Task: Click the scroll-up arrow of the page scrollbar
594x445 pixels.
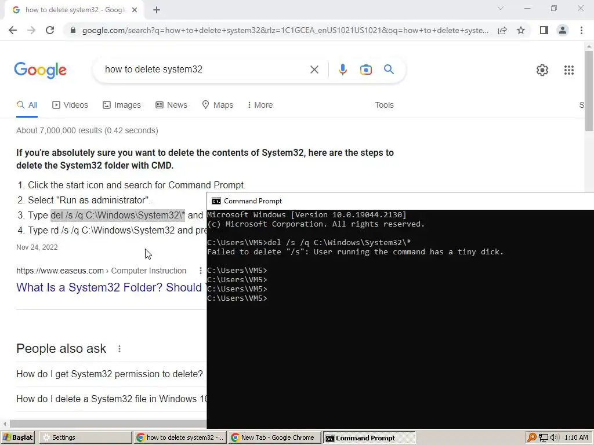Action: click(x=589, y=46)
